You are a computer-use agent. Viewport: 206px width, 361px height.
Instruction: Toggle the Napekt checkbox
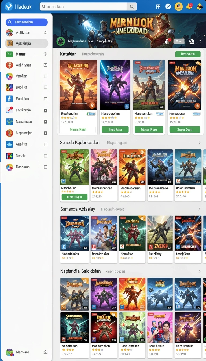(46, 156)
